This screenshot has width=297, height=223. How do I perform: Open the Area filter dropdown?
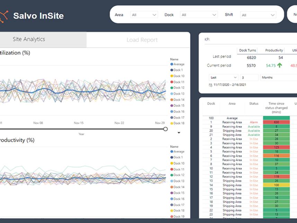click(x=144, y=15)
